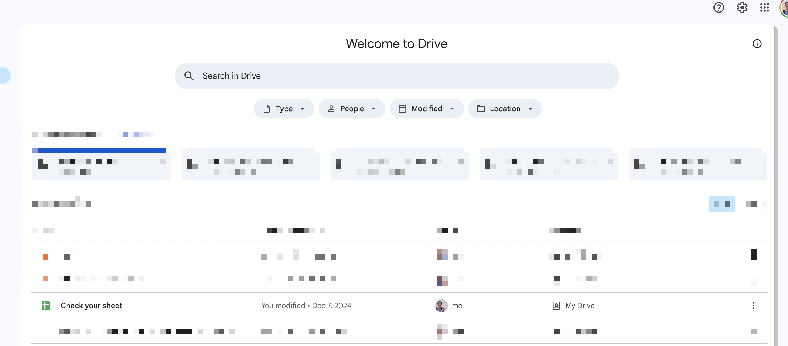Viewport: 788px width, 346px height.
Task: Open the Google apps grid
Action: pyautogui.click(x=765, y=7)
